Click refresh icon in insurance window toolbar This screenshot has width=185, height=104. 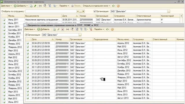tap(107, 29)
